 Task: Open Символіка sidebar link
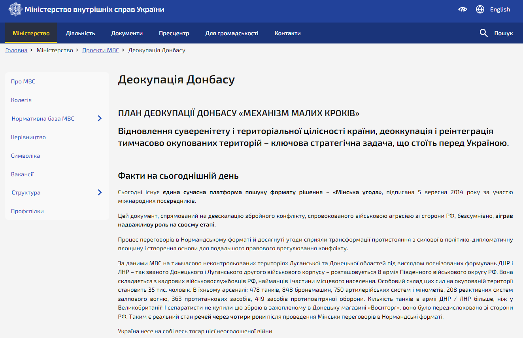(25, 156)
